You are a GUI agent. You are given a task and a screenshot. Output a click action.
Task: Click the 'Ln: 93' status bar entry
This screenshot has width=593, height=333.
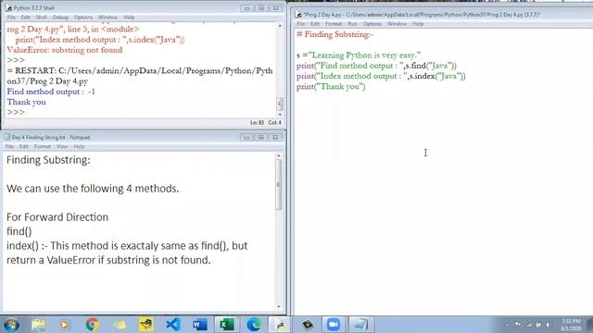[258, 123]
